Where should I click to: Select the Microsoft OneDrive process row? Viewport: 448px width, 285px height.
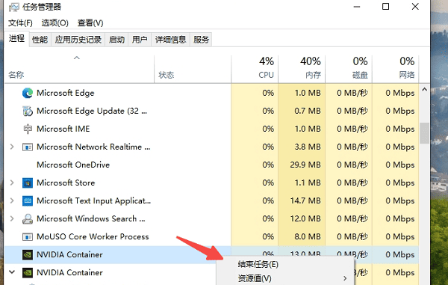tap(211, 165)
